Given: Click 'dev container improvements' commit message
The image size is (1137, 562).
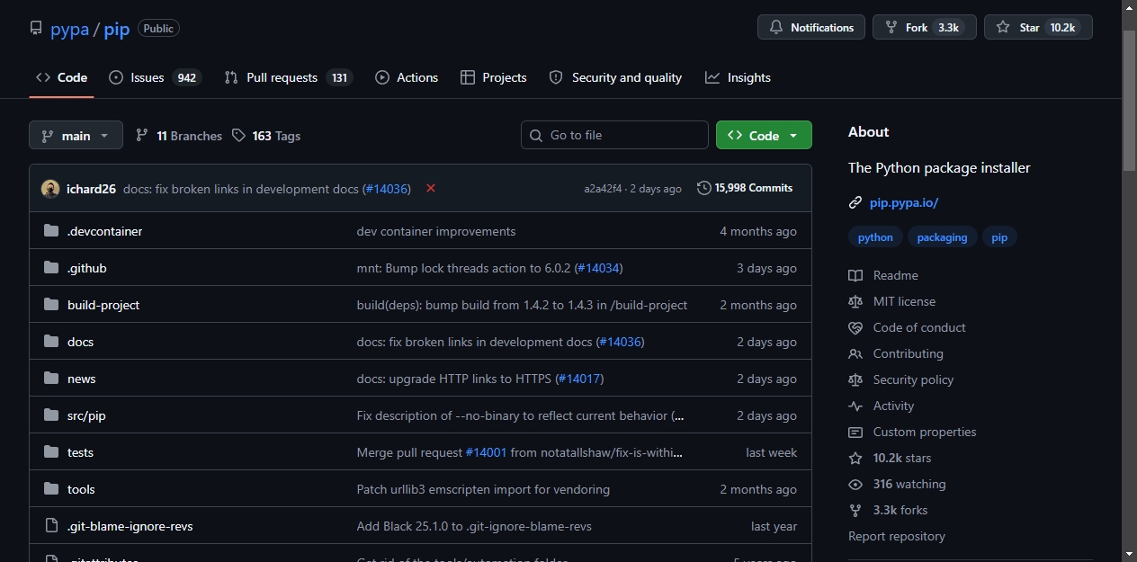Looking at the screenshot, I should coord(436,231).
